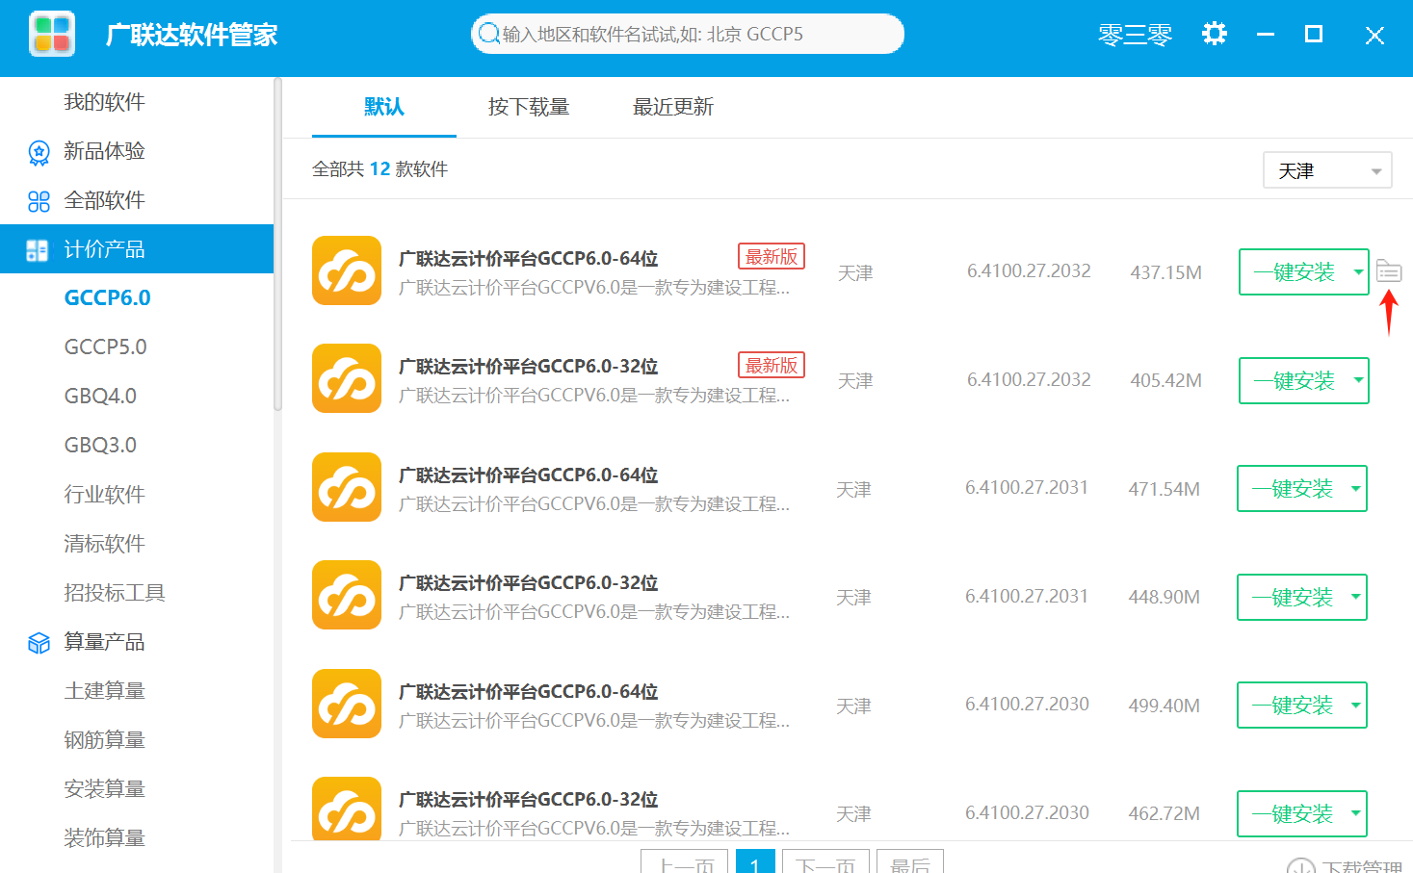This screenshot has width=1413, height=873.
Task: Click app icon of GCCP6.0-32位 version 6.4100.27.2030
Action: tap(347, 809)
